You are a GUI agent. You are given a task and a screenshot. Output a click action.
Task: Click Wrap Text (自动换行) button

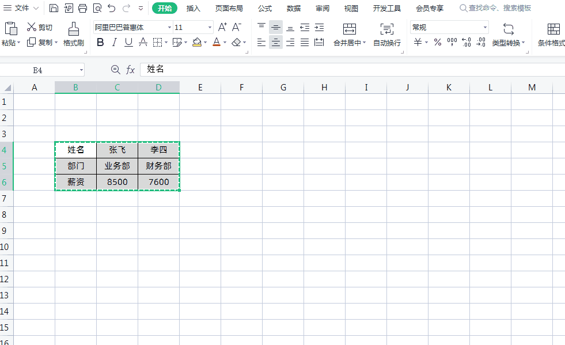click(387, 35)
